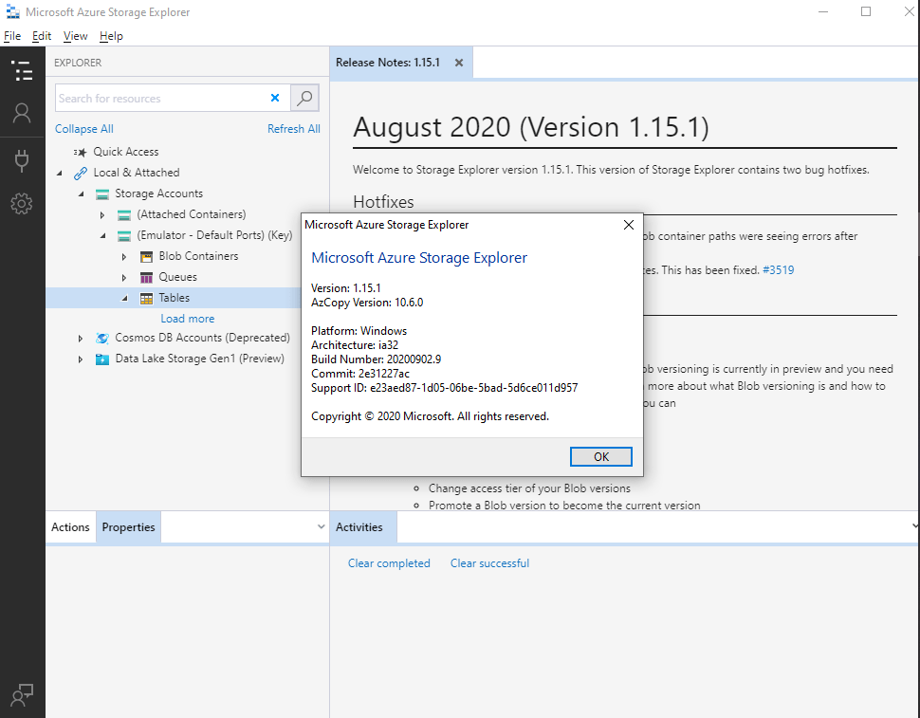Click the Emulator storage account icon
The height and width of the screenshot is (718, 920).
(x=124, y=236)
